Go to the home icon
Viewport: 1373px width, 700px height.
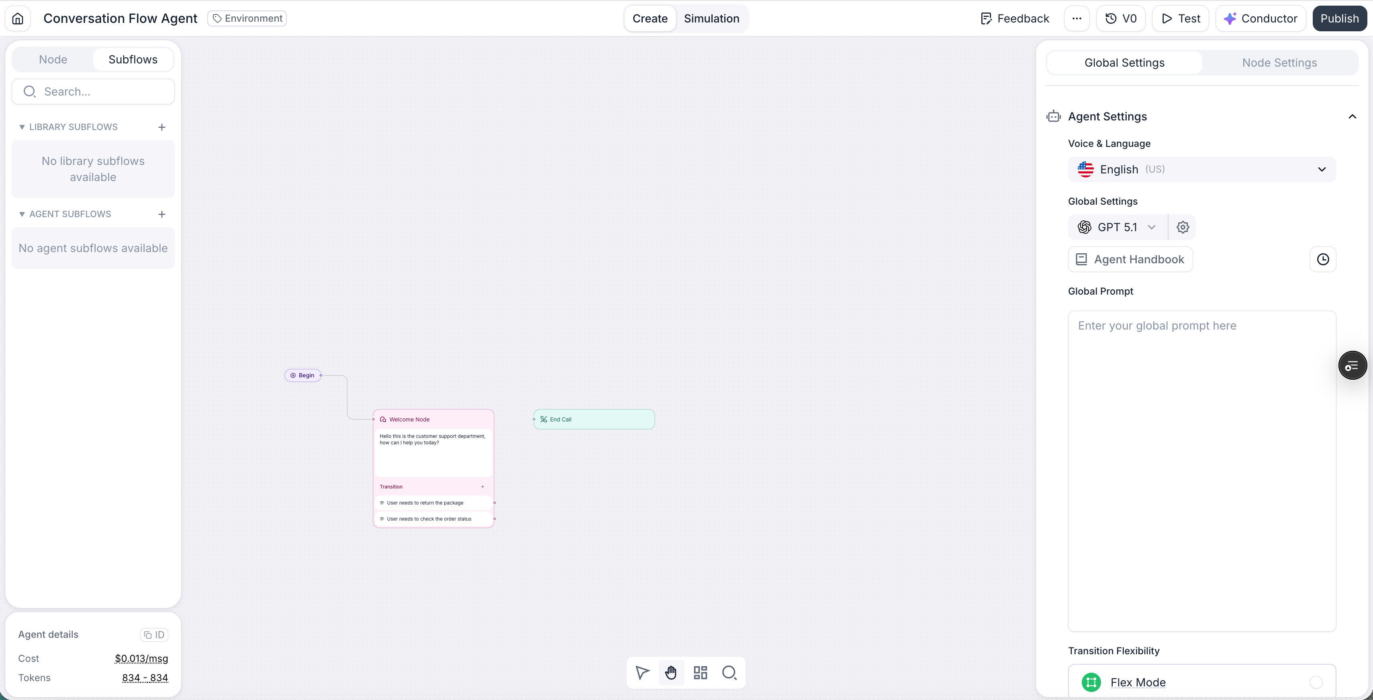click(18, 18)
